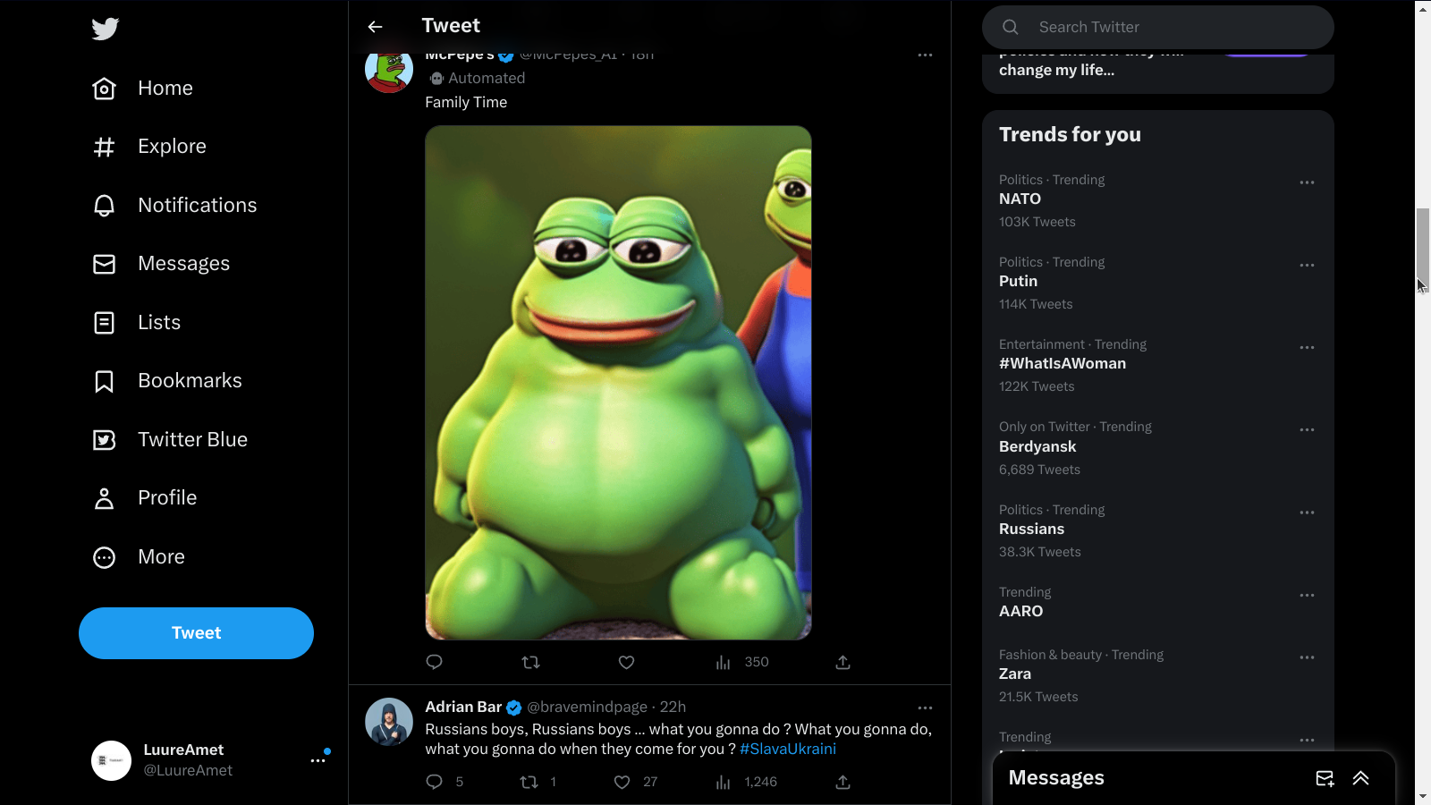The width and height of the screenshot is (1431, 805).
Task: Click the Twitter bird logo
Action: point(105,29)
